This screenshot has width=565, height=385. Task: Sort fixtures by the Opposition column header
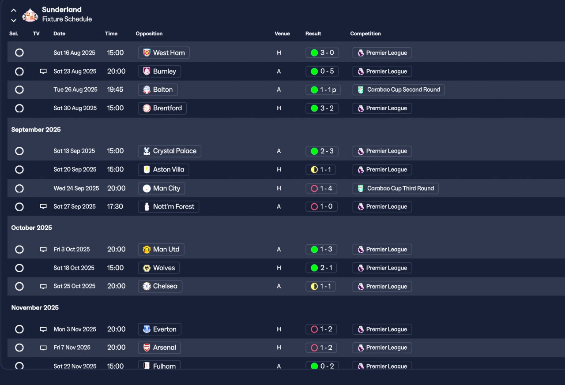pyautogui.click(x=149, y=34)
